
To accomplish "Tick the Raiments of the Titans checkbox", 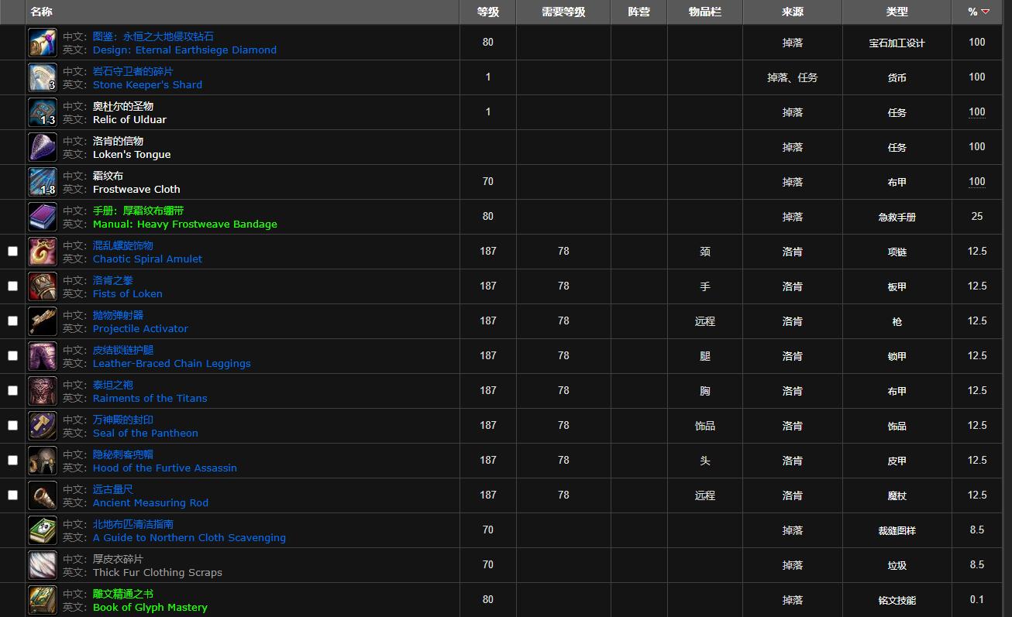I will pyautogui.click(x=12, y=390).
